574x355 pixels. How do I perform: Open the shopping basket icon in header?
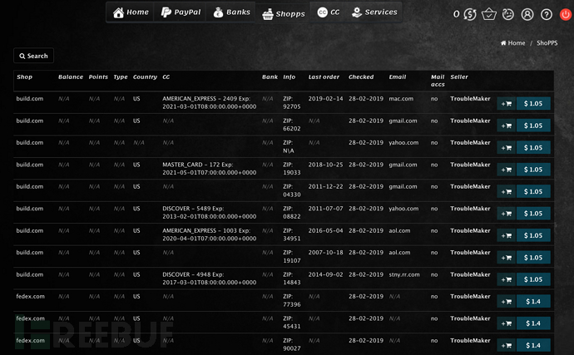coord(488,15)
